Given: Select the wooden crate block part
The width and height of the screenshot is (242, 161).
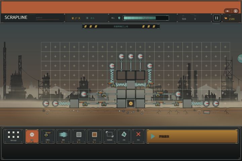Looking at the screenshot, I should 94,136.
